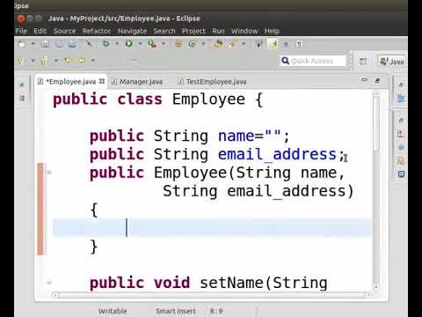
Task: Click the editor vertical scrollbar
Action: 376,191
